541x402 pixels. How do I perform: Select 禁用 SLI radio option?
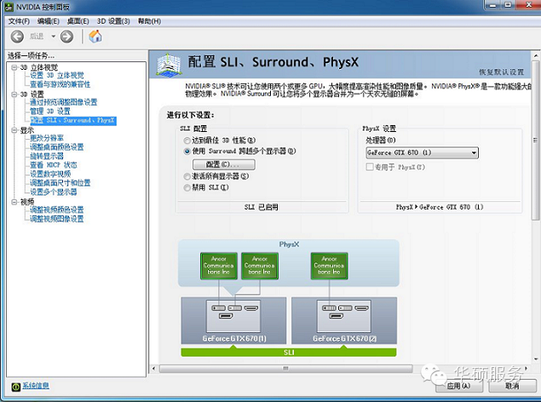187,187
